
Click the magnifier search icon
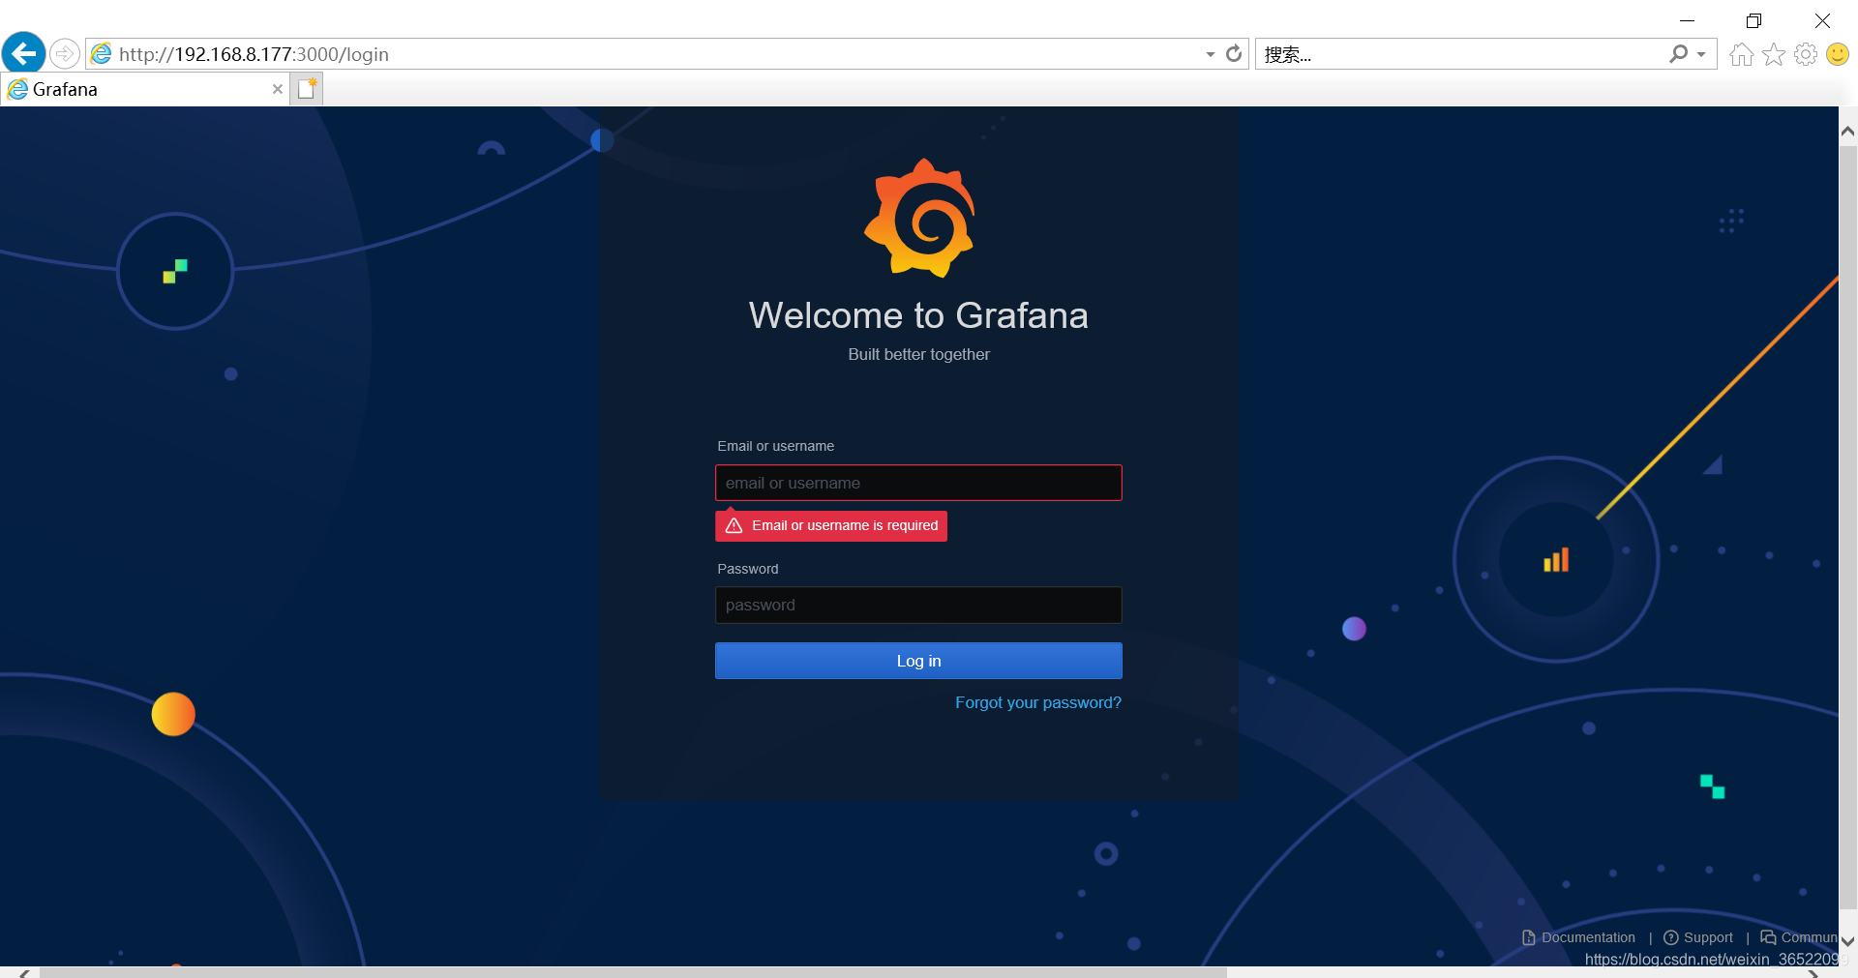(x=1679, y=54)
